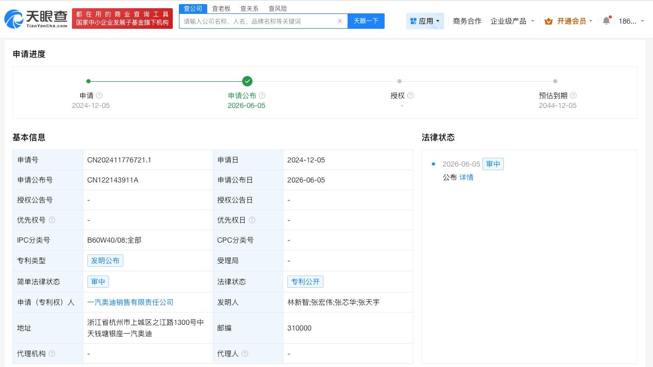Show help for 预估到期 step

pos(573,96)
